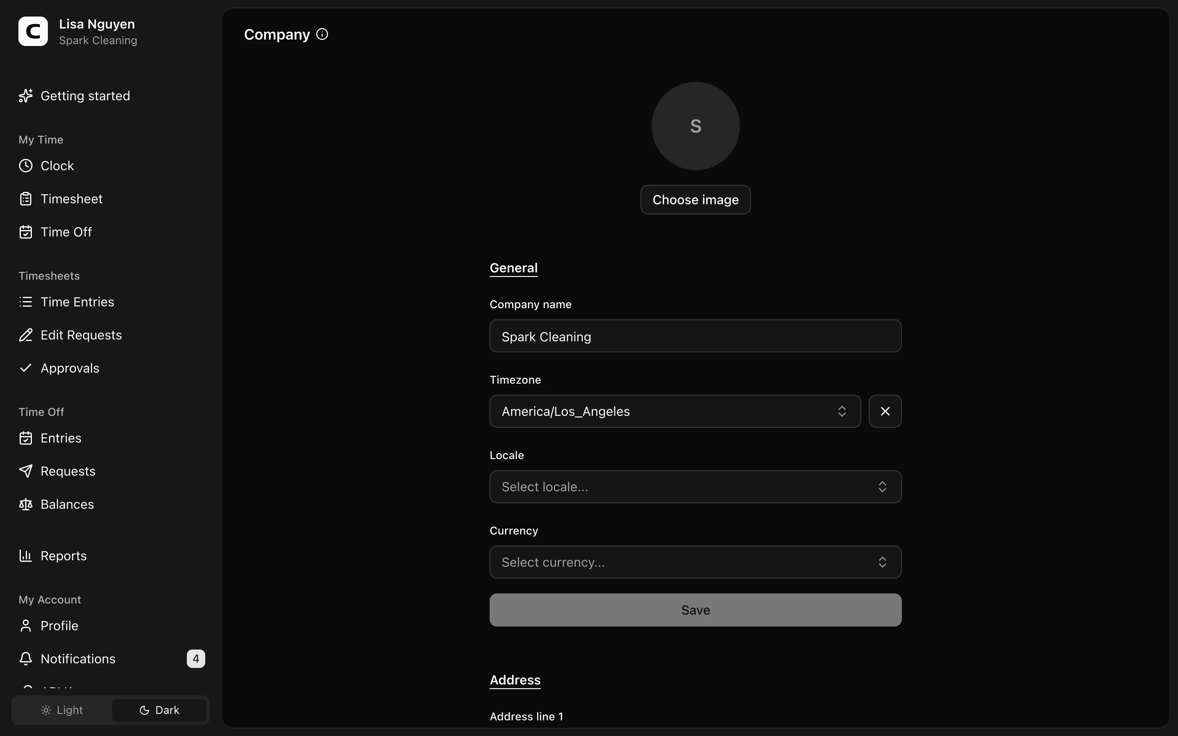The image size is (1178, 736).
Task: Click the Requests paper plane icon
Action: coord(26,471)
